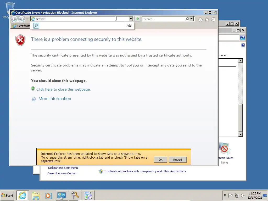
Task: Click Show desktop button at taskbar end
Action: tap(265, 196)
